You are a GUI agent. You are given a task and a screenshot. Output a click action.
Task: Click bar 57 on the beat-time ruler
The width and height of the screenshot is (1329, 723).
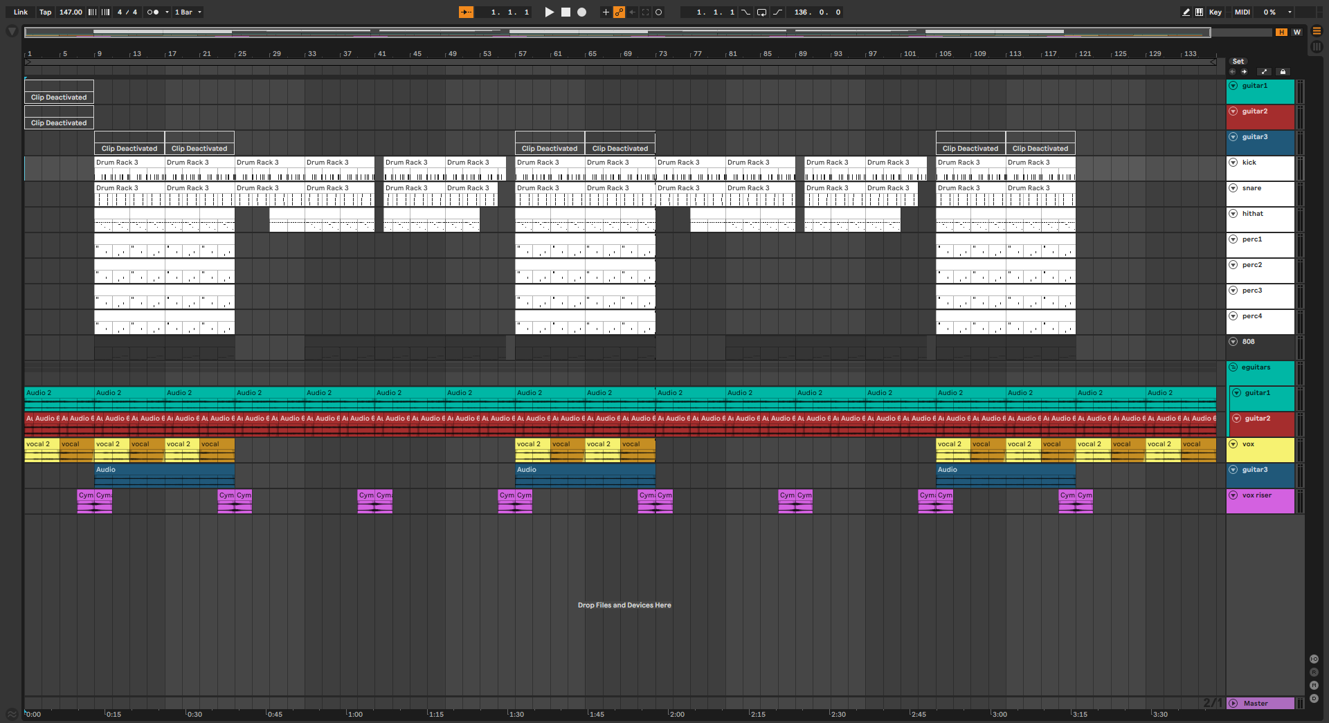[x=523, y=53]
